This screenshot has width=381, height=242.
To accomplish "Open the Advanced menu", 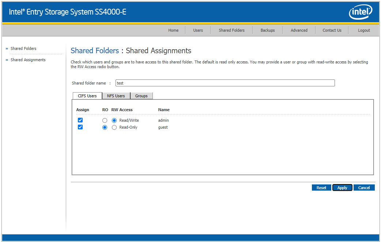I will [x=299, y=30].
